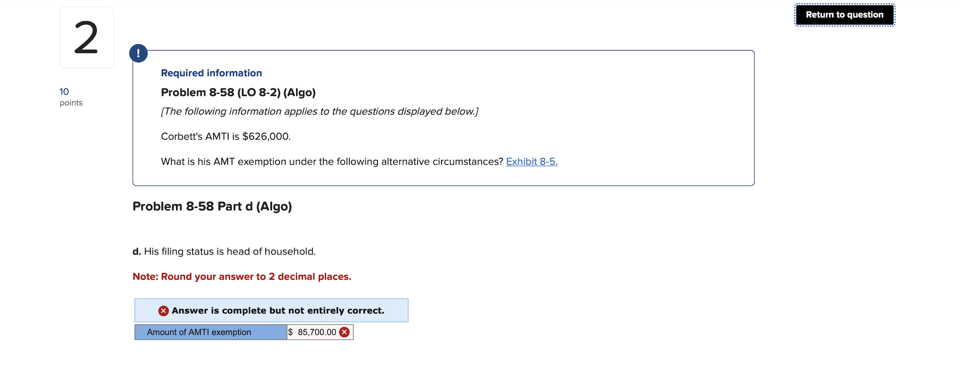Select the question number 2 box

point(86,37)
